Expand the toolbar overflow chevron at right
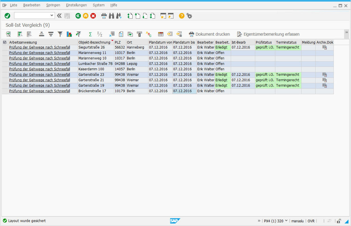The width and height of the screenshot is (351, 226). [346, 33]
